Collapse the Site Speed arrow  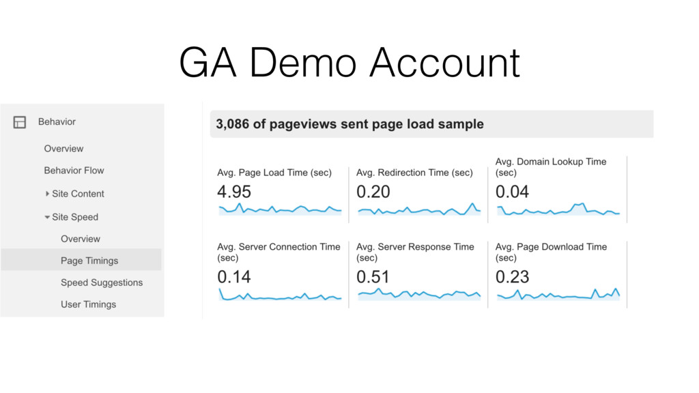pyautogui.click(x=47, y=217)
